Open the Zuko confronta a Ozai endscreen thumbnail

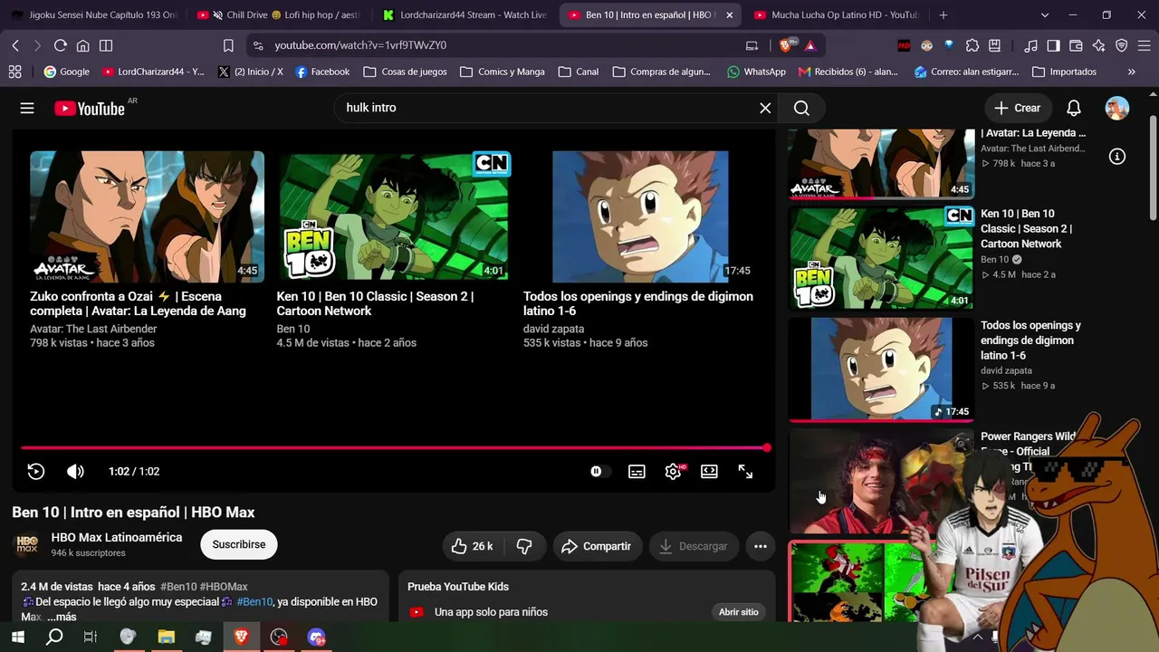tap(147, 216)
